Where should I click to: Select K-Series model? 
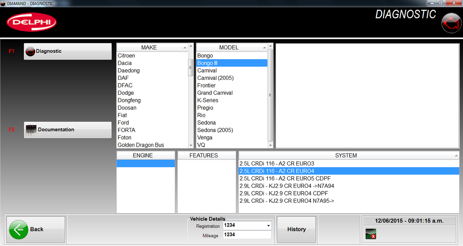point(232,100)
